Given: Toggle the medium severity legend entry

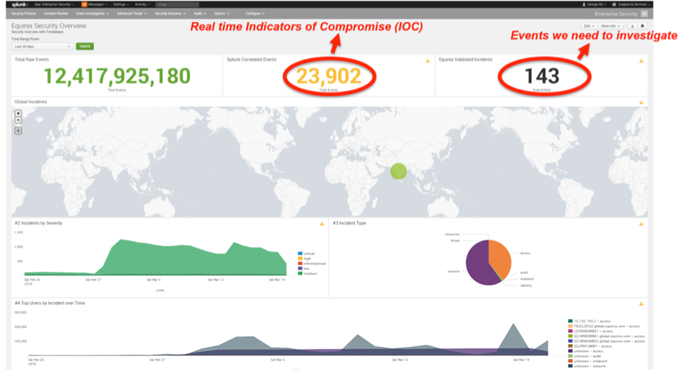Looking at the screenshot, I should pos(307,274).
